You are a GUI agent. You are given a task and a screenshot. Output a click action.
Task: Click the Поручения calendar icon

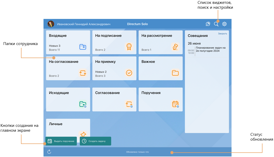point(175,104)
